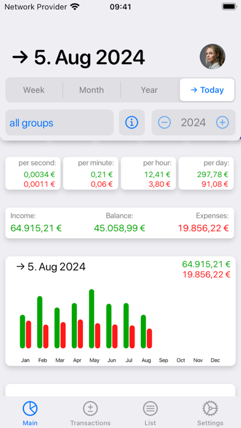Tap the Jan red expenses bar
This screenshot has height=428, width=241.
[28, 335]
